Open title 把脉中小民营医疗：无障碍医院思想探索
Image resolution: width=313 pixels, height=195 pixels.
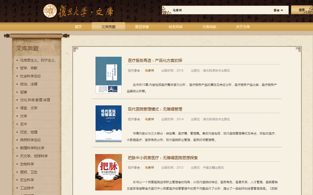click(163, 158)
